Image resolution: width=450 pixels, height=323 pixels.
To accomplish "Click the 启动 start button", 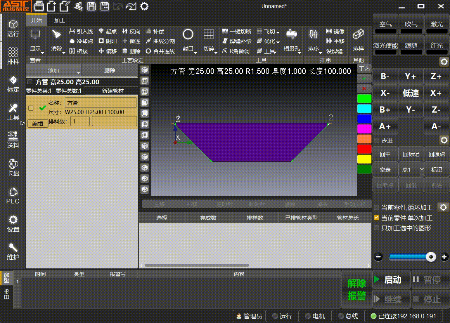I will click(391, 280).
